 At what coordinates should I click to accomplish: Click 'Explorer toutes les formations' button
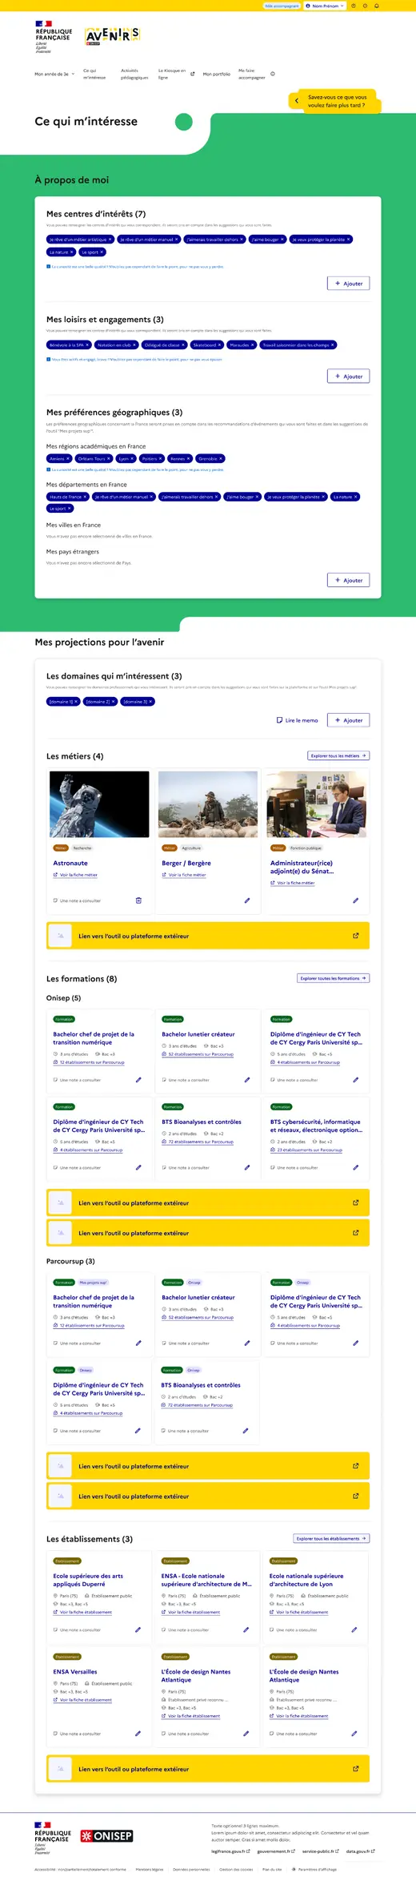[334, 978]
